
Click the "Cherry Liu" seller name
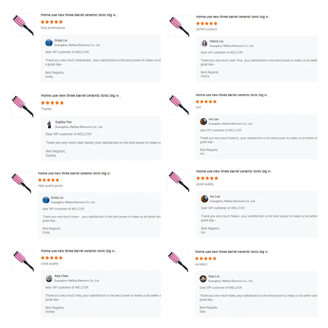click(x=216, y=41)
